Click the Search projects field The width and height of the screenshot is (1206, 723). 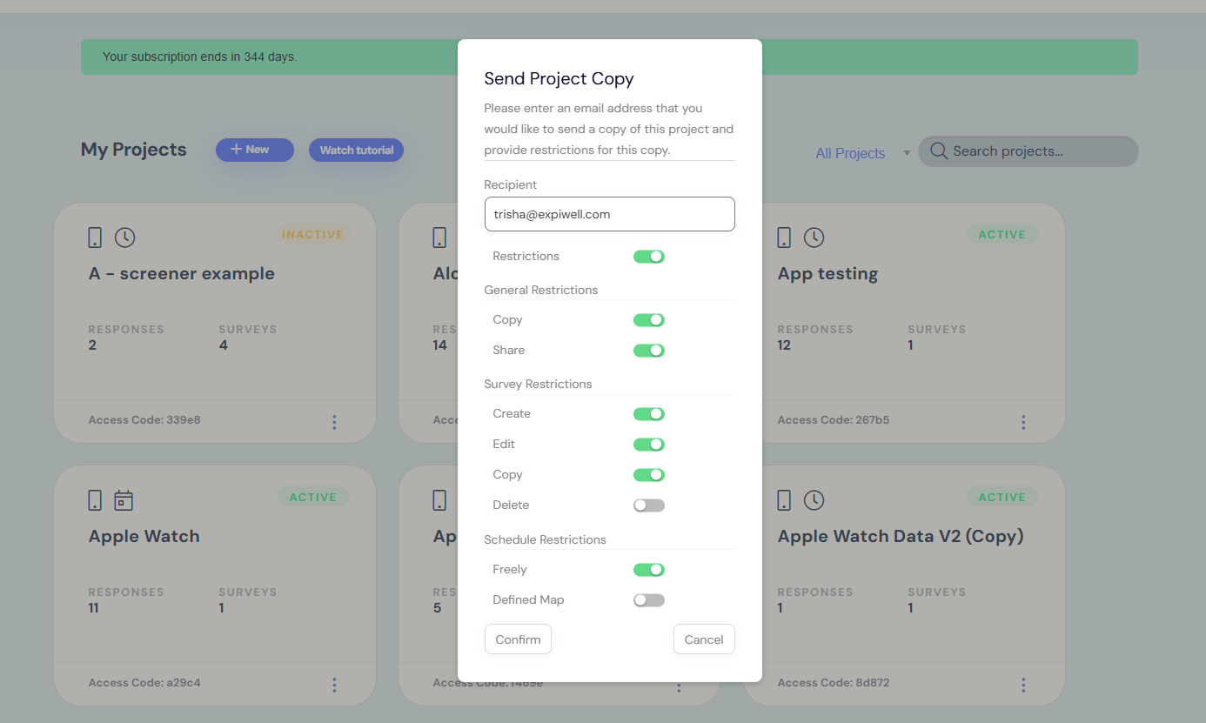tap(1028, 151)
